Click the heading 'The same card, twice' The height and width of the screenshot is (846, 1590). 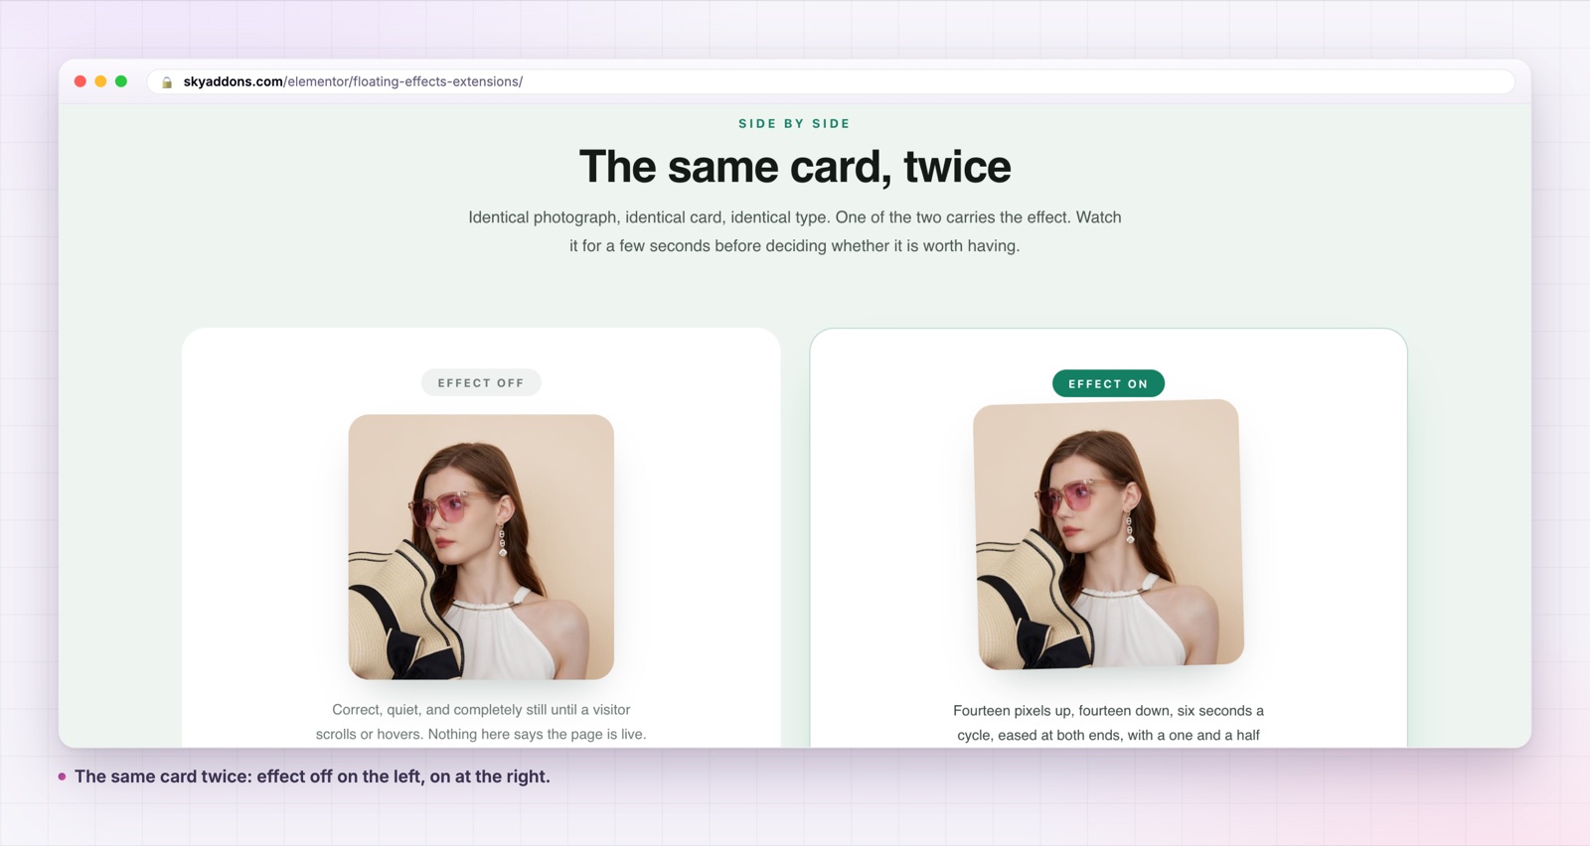pyautogui.click(x=795, y=167)
